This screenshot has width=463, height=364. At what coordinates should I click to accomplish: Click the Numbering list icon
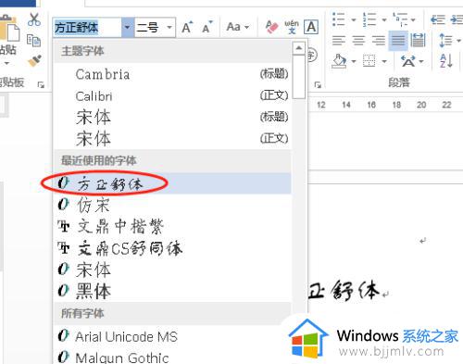369,19
